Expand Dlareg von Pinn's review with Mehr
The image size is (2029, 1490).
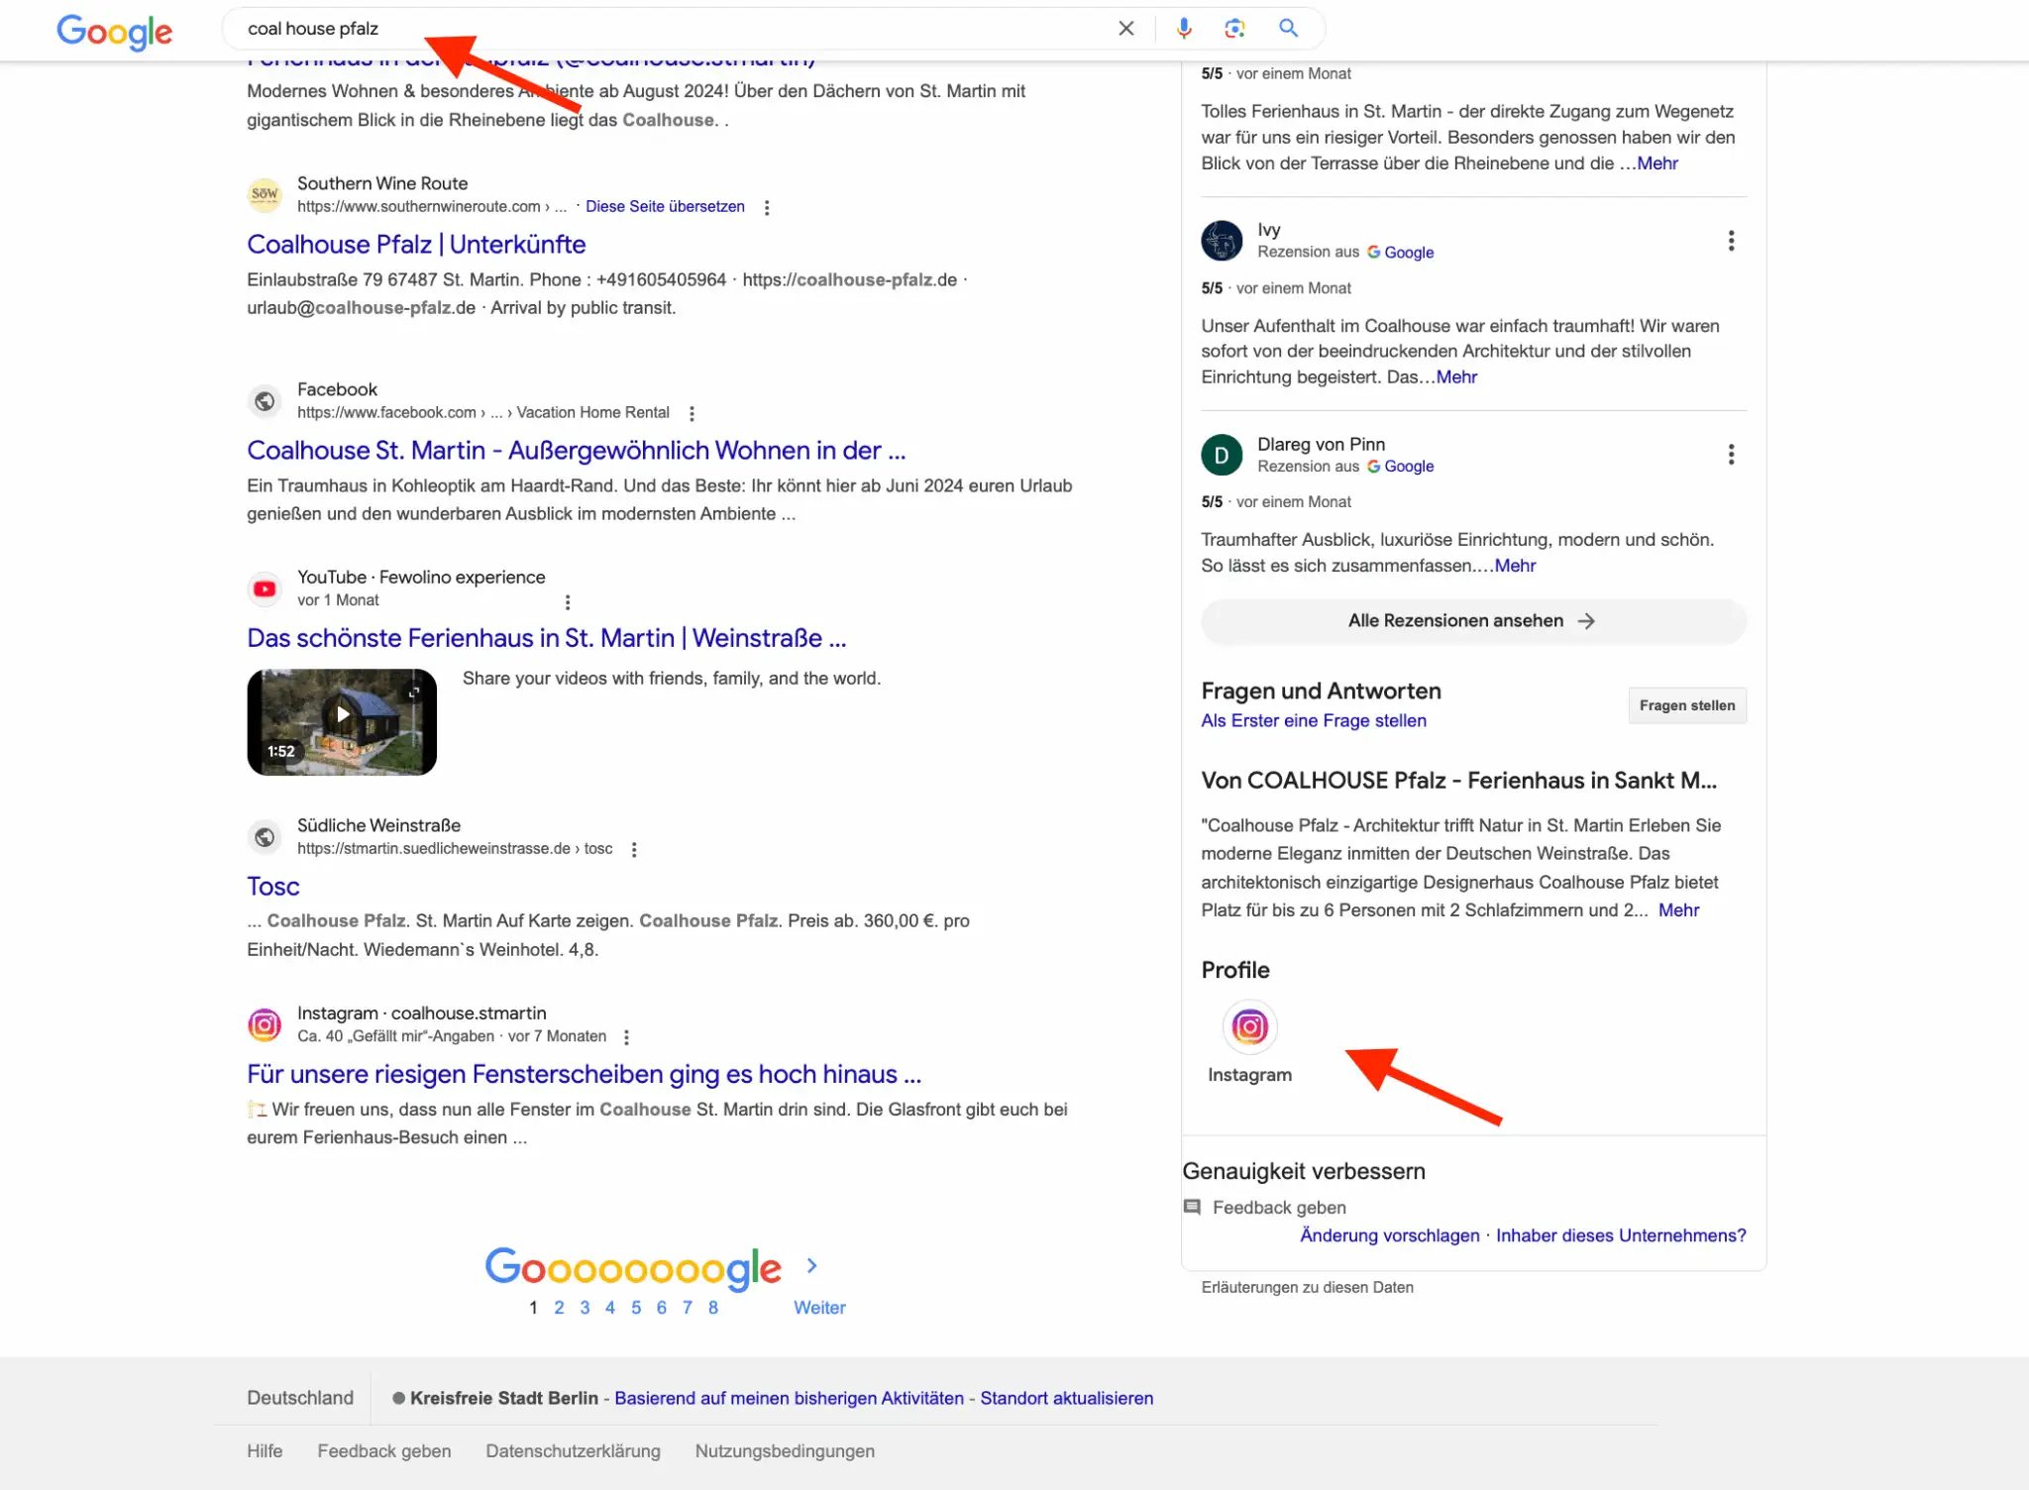click(1516, 566)
